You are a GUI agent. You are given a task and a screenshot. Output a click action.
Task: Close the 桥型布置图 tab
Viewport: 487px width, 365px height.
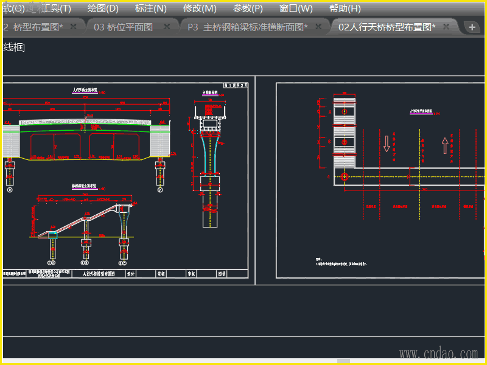coord(73,27)
